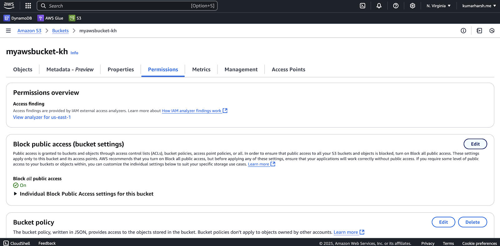Edit the Bucket policy
The width and height of the screenshot is (500, 246).
443,222
